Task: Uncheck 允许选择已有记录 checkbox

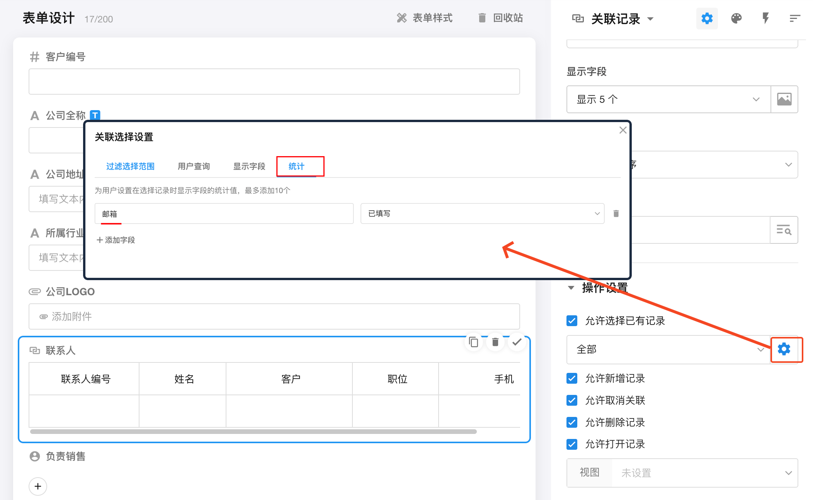Action: (572, 321)
